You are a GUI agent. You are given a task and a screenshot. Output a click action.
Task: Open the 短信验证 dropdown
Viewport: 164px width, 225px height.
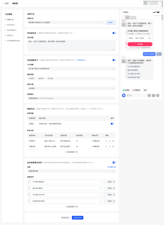tap(71, 98)
